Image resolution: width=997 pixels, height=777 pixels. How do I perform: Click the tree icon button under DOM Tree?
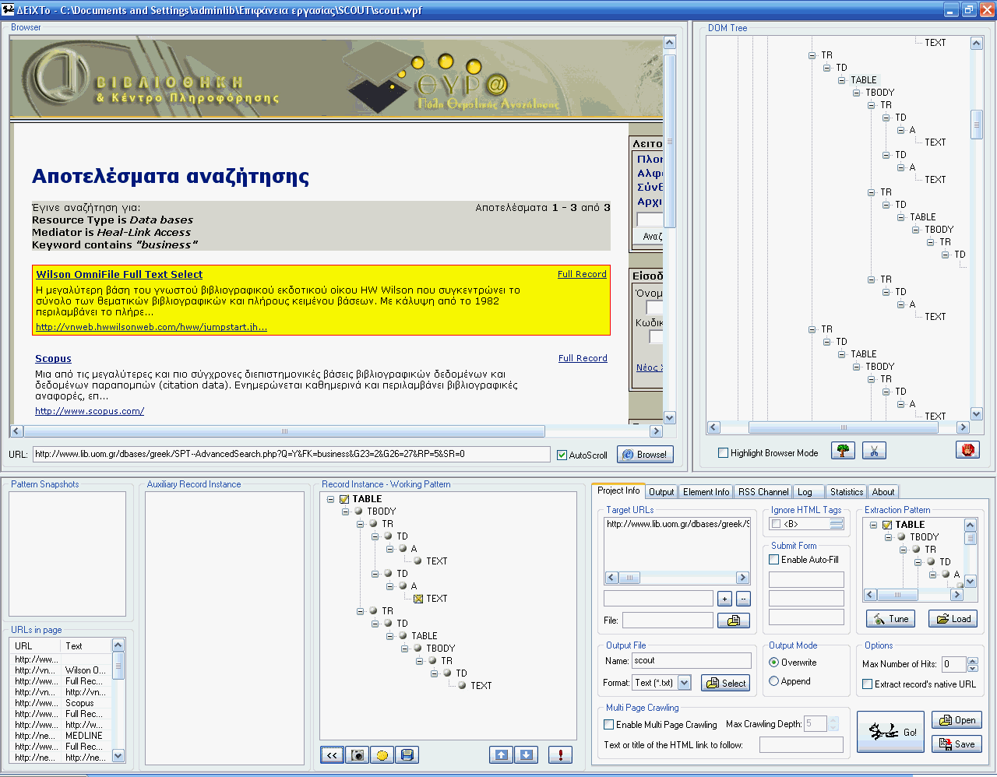pos(843,450)
